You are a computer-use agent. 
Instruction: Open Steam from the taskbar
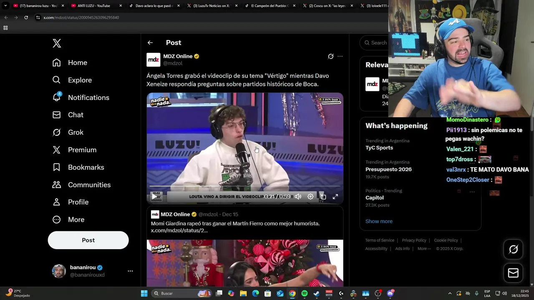tap(317, 293)
